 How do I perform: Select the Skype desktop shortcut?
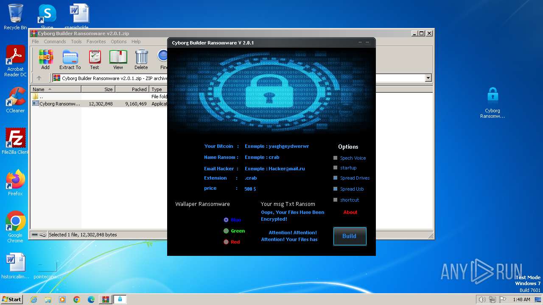(47, 17)
